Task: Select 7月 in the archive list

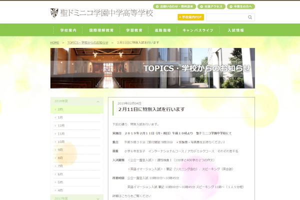Action: pos(77,166)
